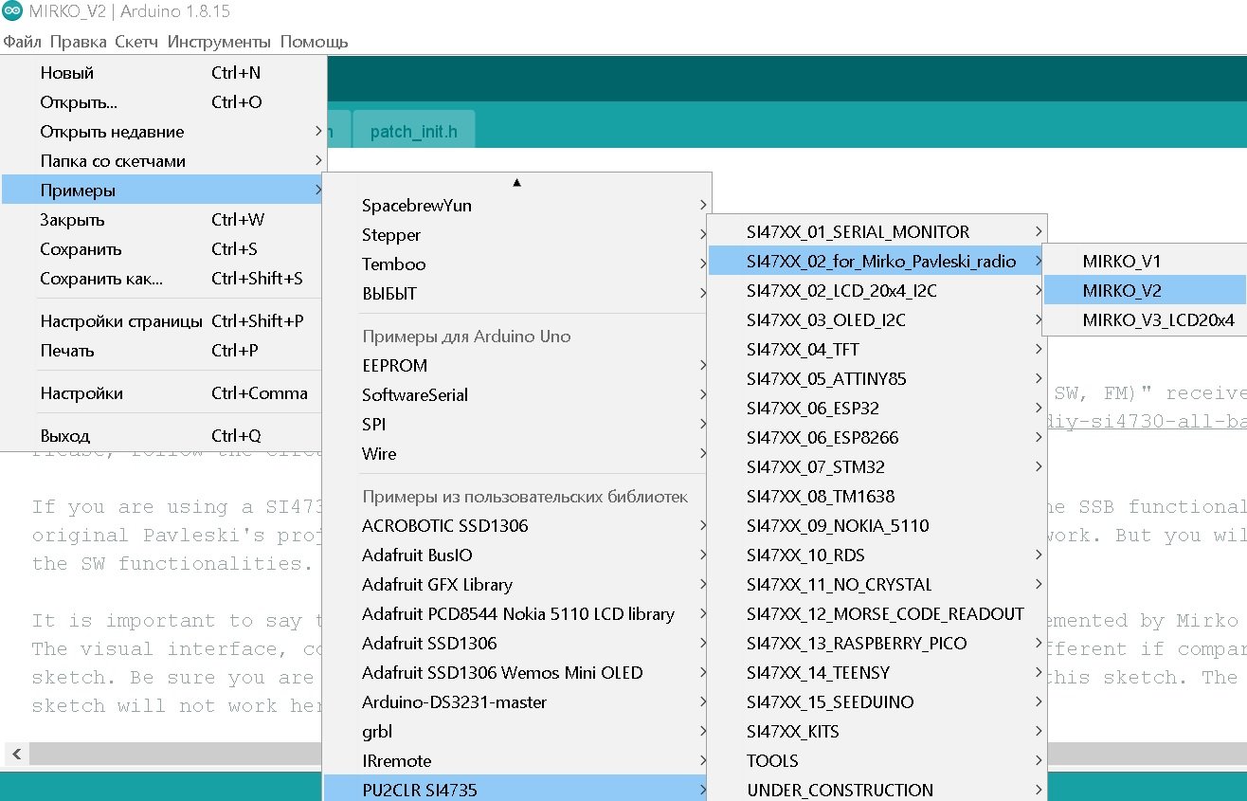Expand SI47XX_10_RDS folder
Screen dimensions: 1247x801
click(x=877, y=555)
